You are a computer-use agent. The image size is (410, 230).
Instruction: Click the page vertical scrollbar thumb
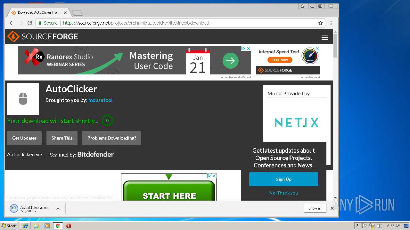(335, 45)
